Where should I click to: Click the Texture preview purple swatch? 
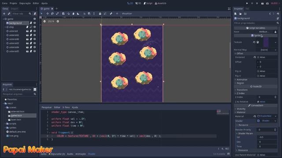266,42
